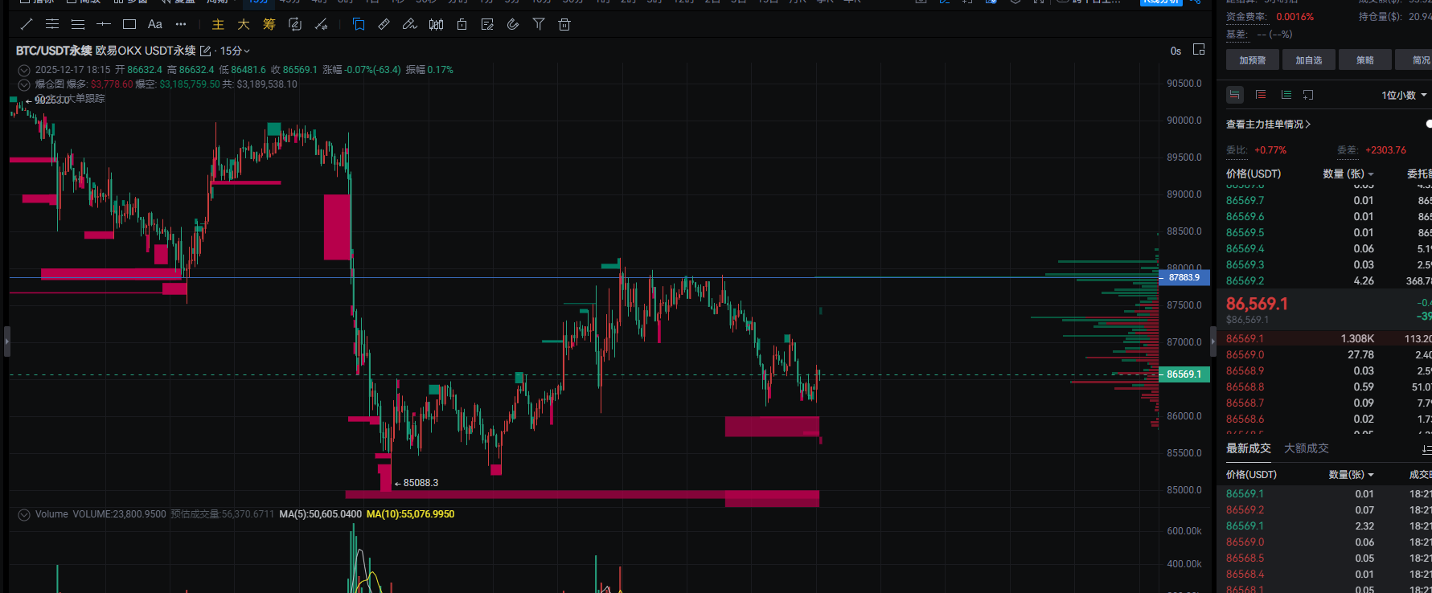Click the 加自选 add to watchlist button
The image size is (1432, 593).
(x=1308, y=60)
